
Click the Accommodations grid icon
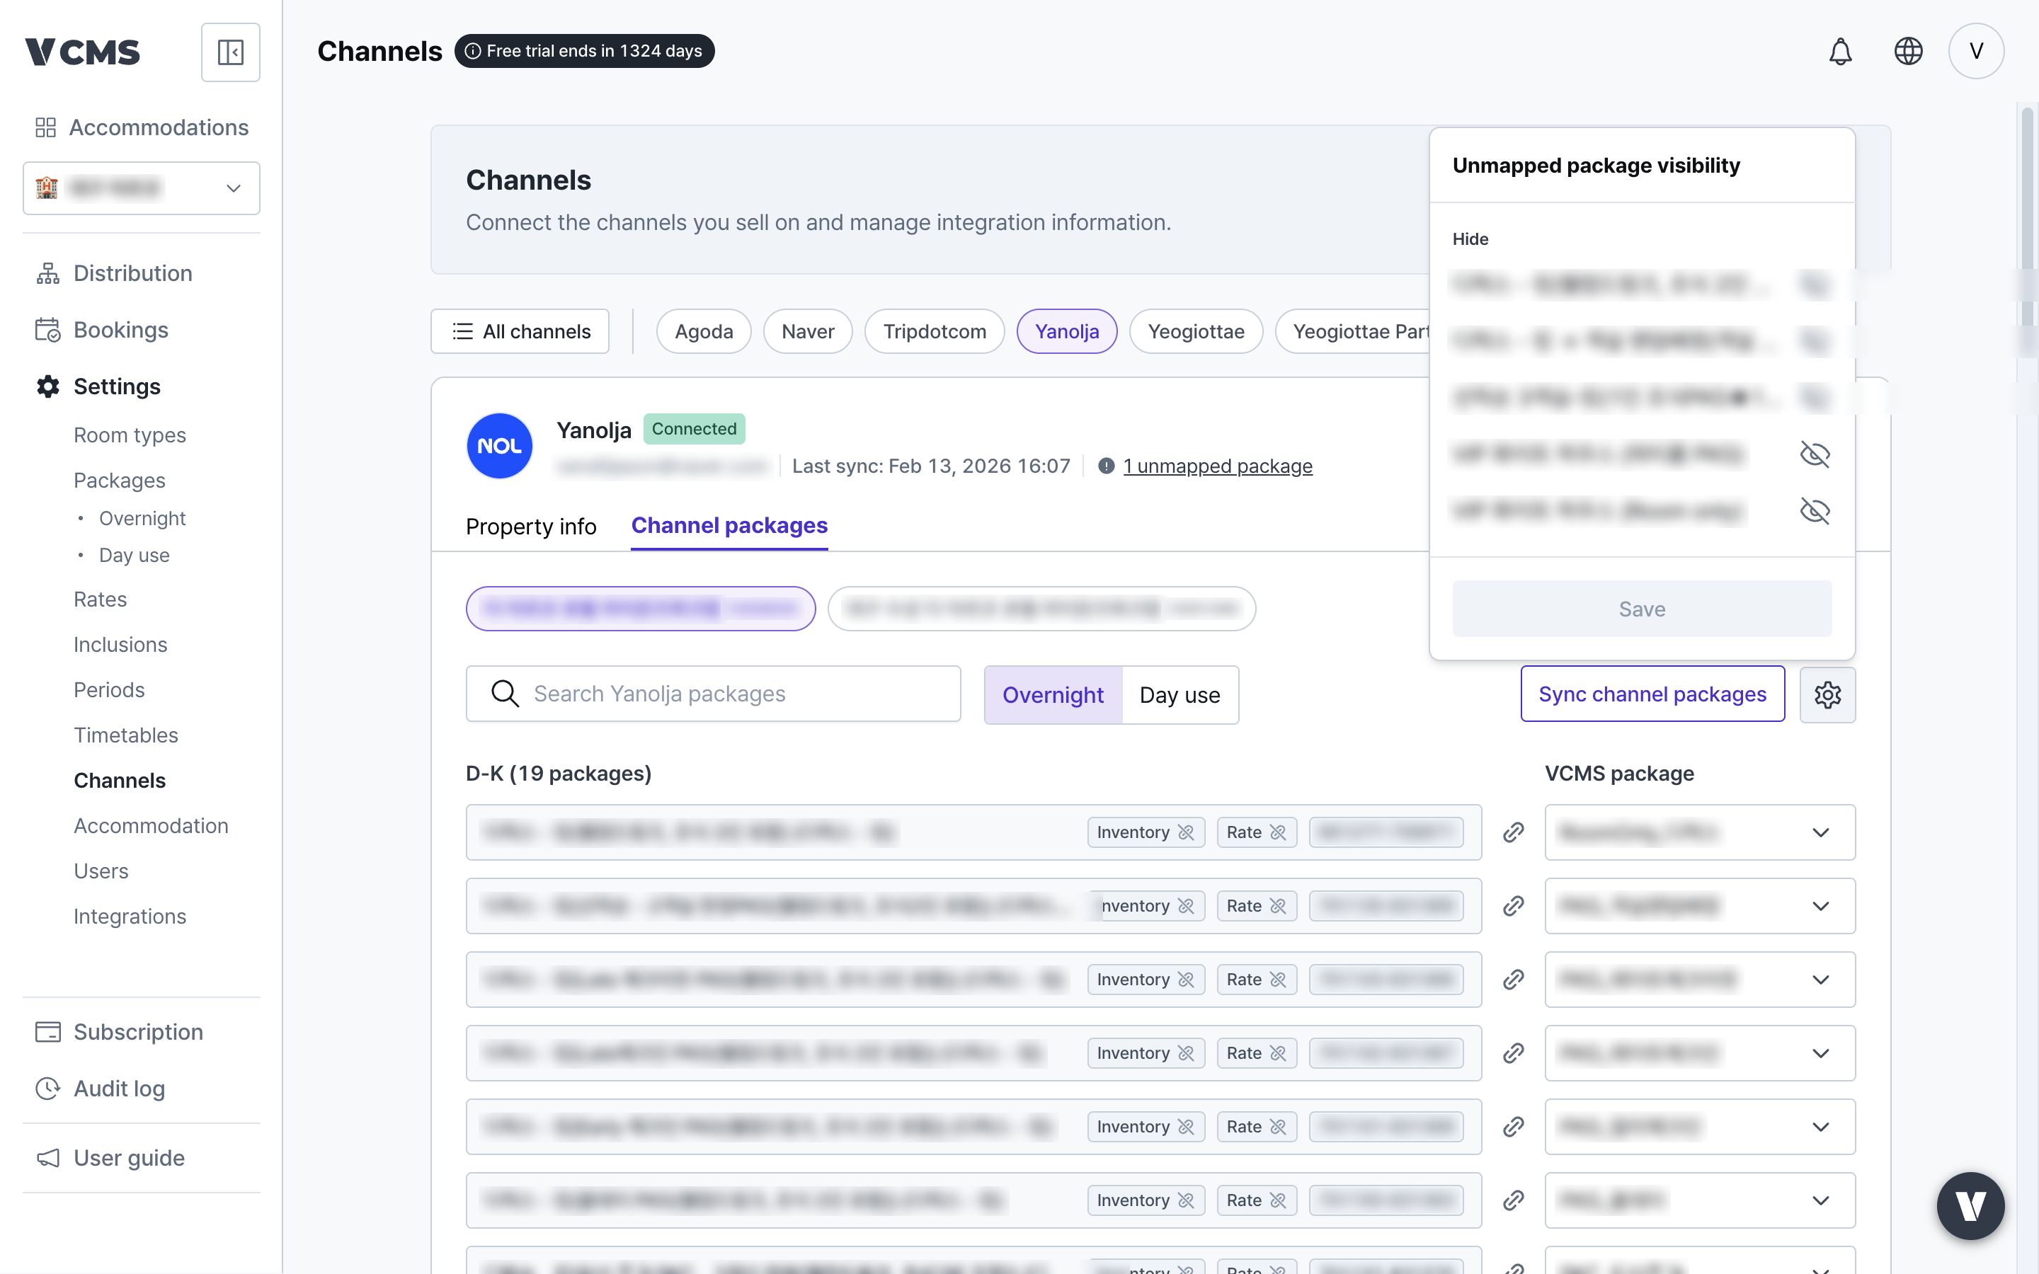pos(45,127)
